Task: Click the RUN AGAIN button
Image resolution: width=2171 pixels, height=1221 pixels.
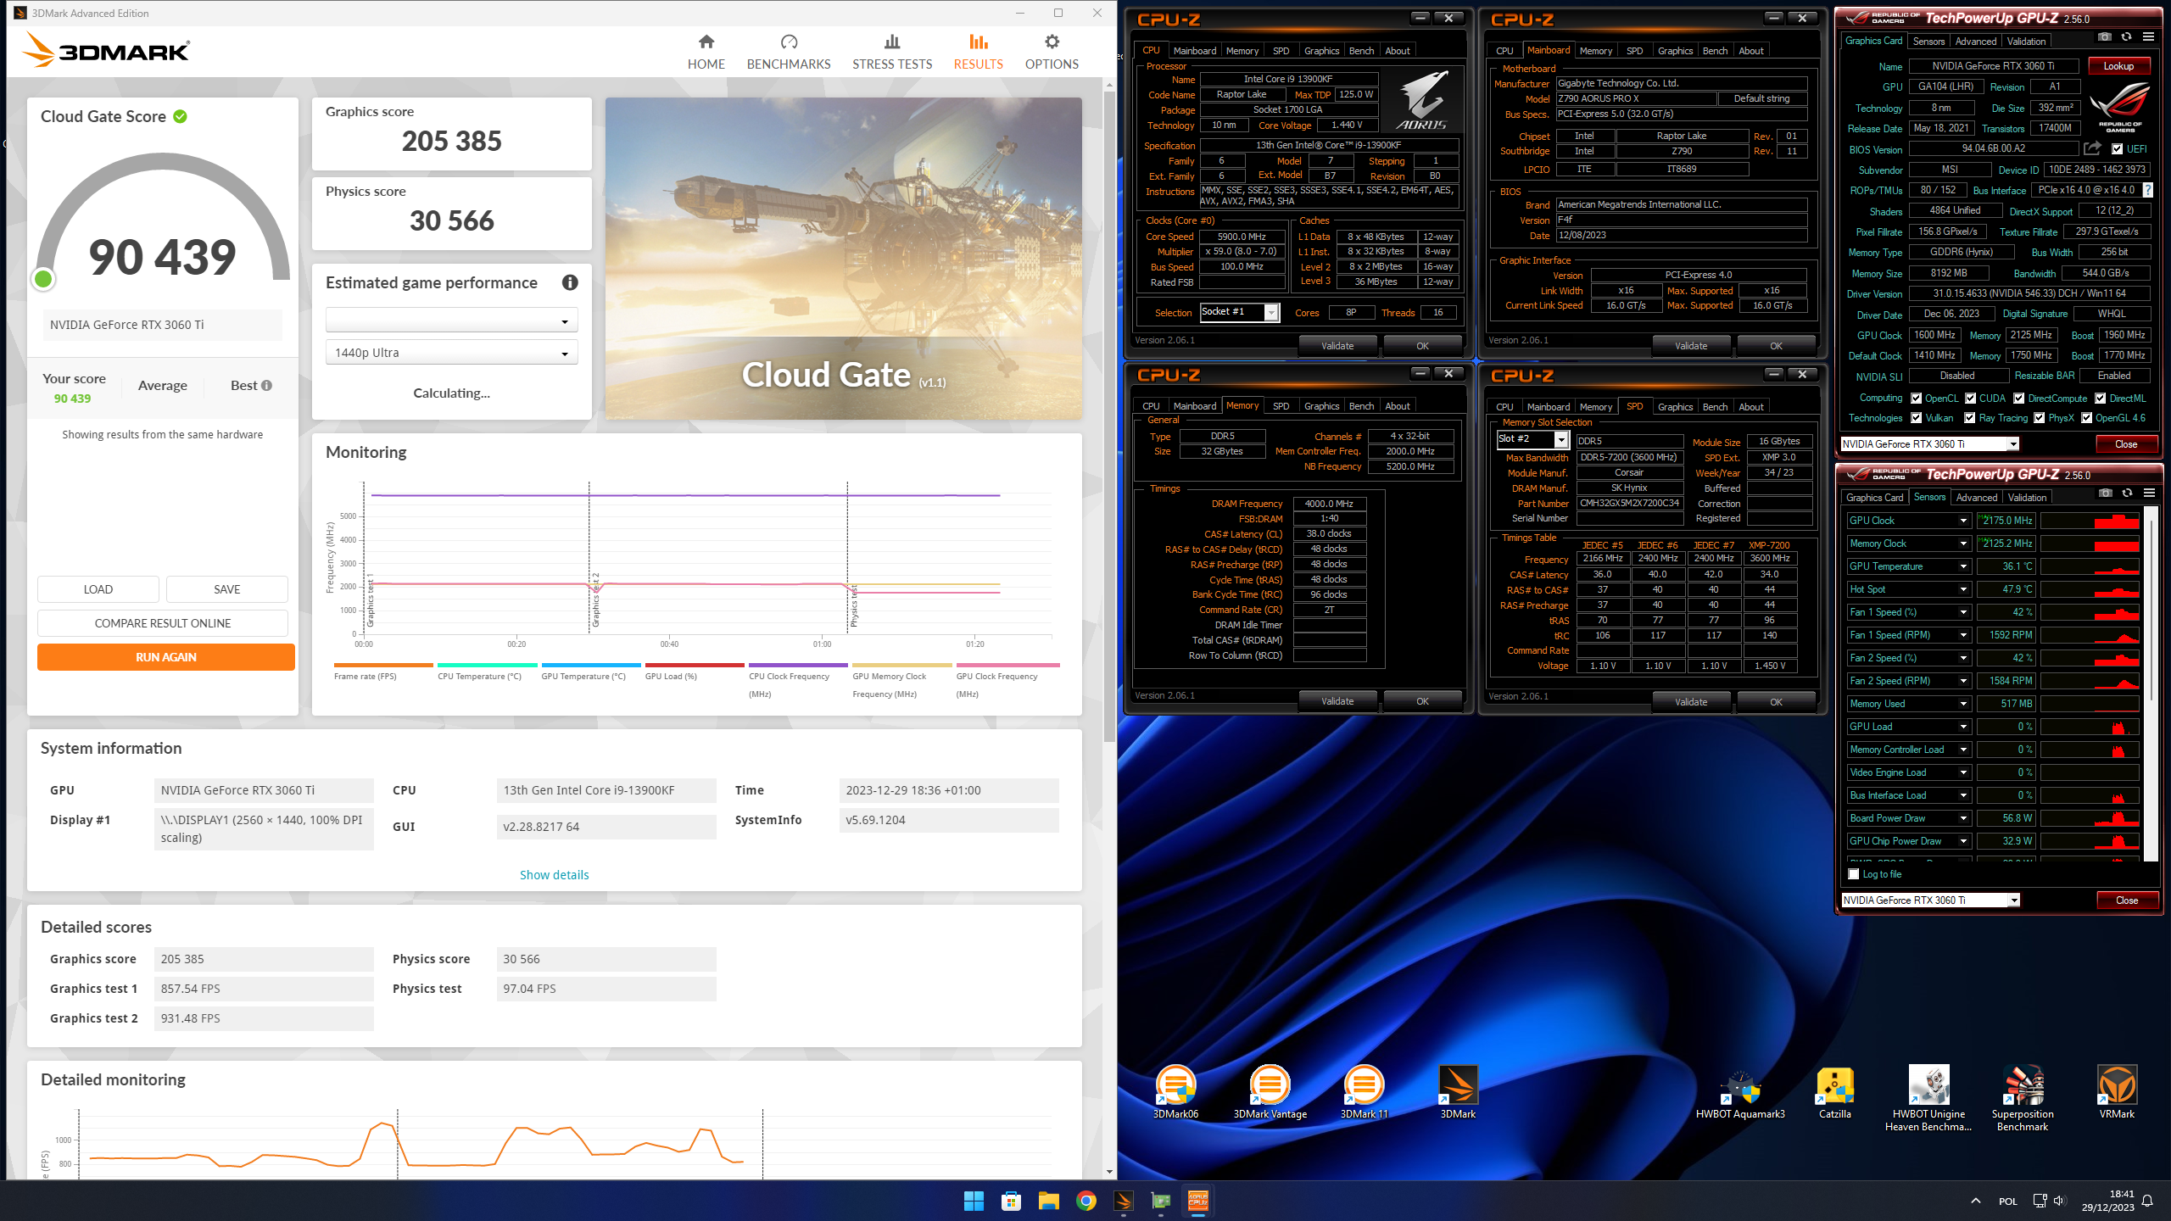Action: 165,657
